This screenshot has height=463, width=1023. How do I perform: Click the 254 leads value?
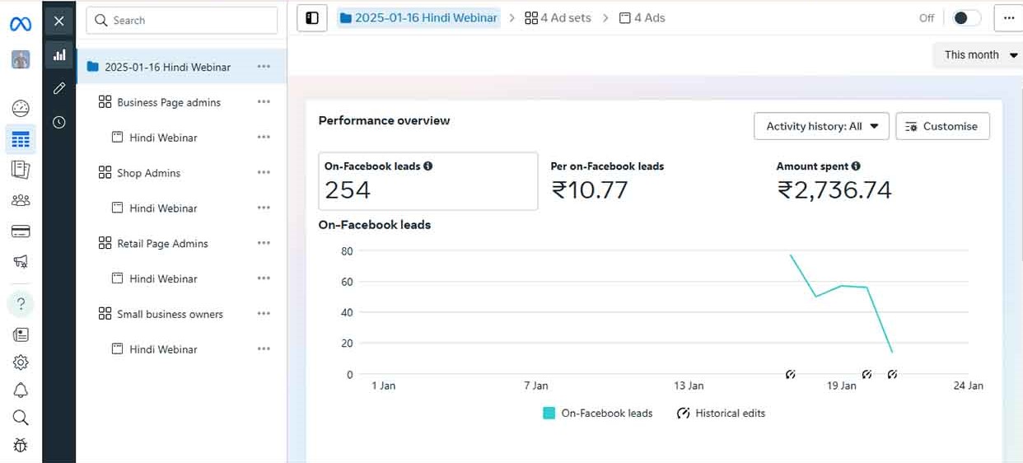pos(348,190)
